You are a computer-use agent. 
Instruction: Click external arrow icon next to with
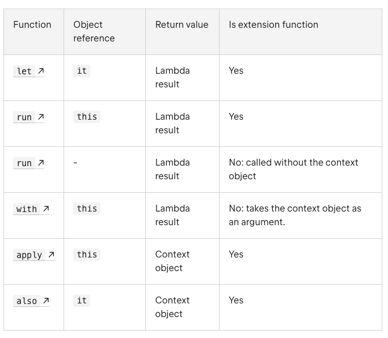(x=46, y=209)
